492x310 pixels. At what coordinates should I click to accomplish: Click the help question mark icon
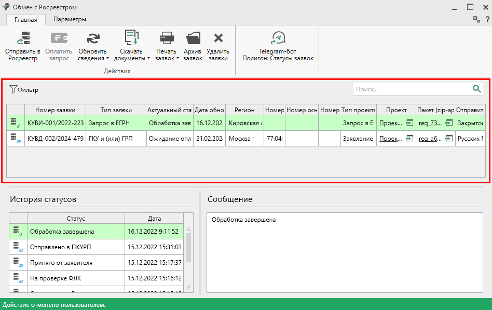pos(487,19)
